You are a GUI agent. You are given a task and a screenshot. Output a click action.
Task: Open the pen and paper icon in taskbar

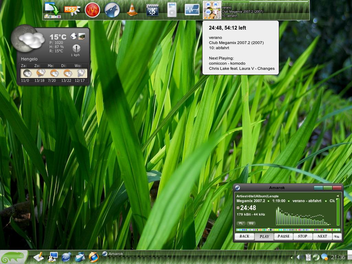point(38,257)
